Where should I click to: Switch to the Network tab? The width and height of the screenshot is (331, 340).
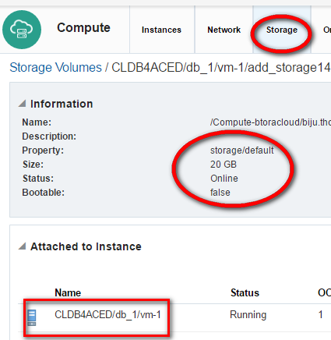point(224,30)
